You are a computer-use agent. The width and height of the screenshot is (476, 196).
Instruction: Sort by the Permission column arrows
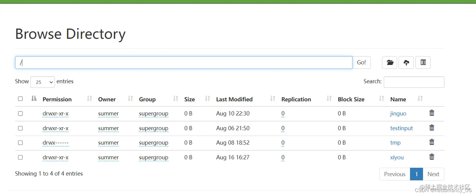click(x=89, y=99)
